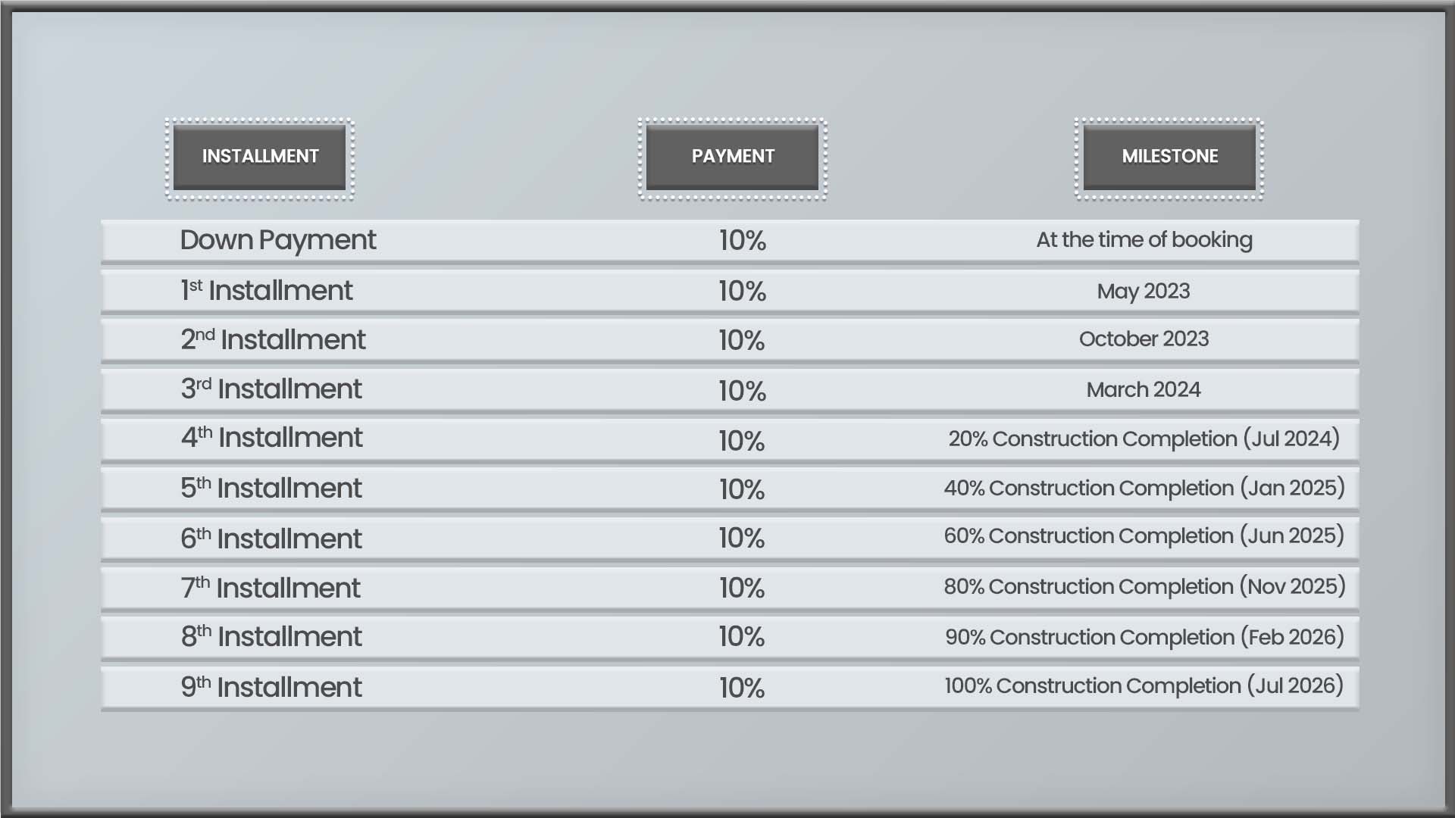Select the 1st Installment label
Image resolution: width=1455 pixels, height=818 pixels.
pyautogui.click(x=267, y=291)
